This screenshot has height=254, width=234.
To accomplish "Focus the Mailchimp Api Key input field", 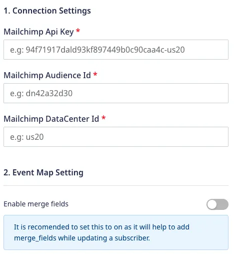I will coord(116,50).
